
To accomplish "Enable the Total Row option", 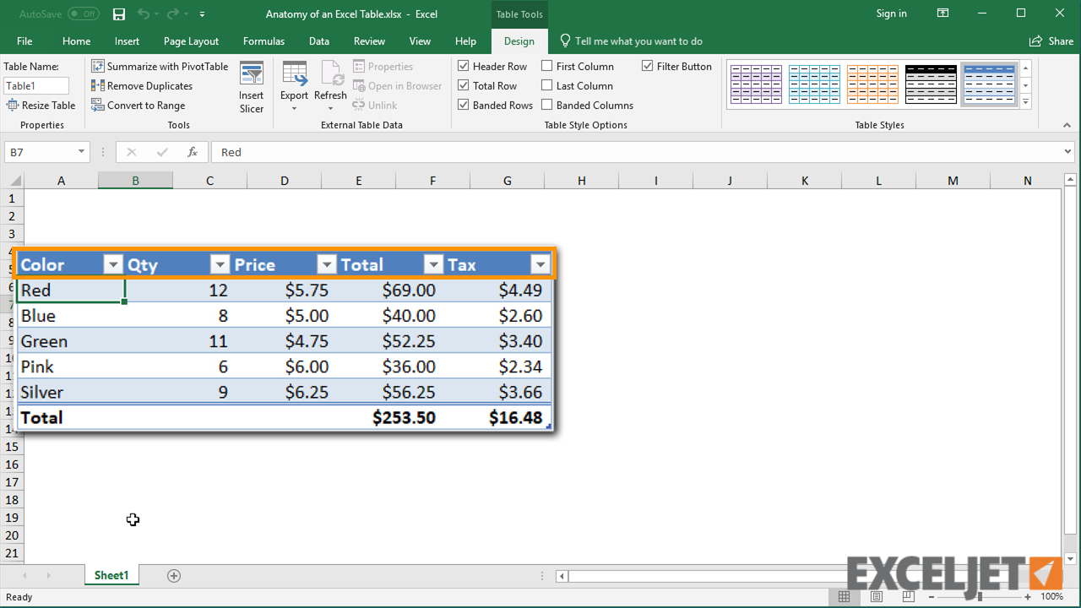I will 463,85.
